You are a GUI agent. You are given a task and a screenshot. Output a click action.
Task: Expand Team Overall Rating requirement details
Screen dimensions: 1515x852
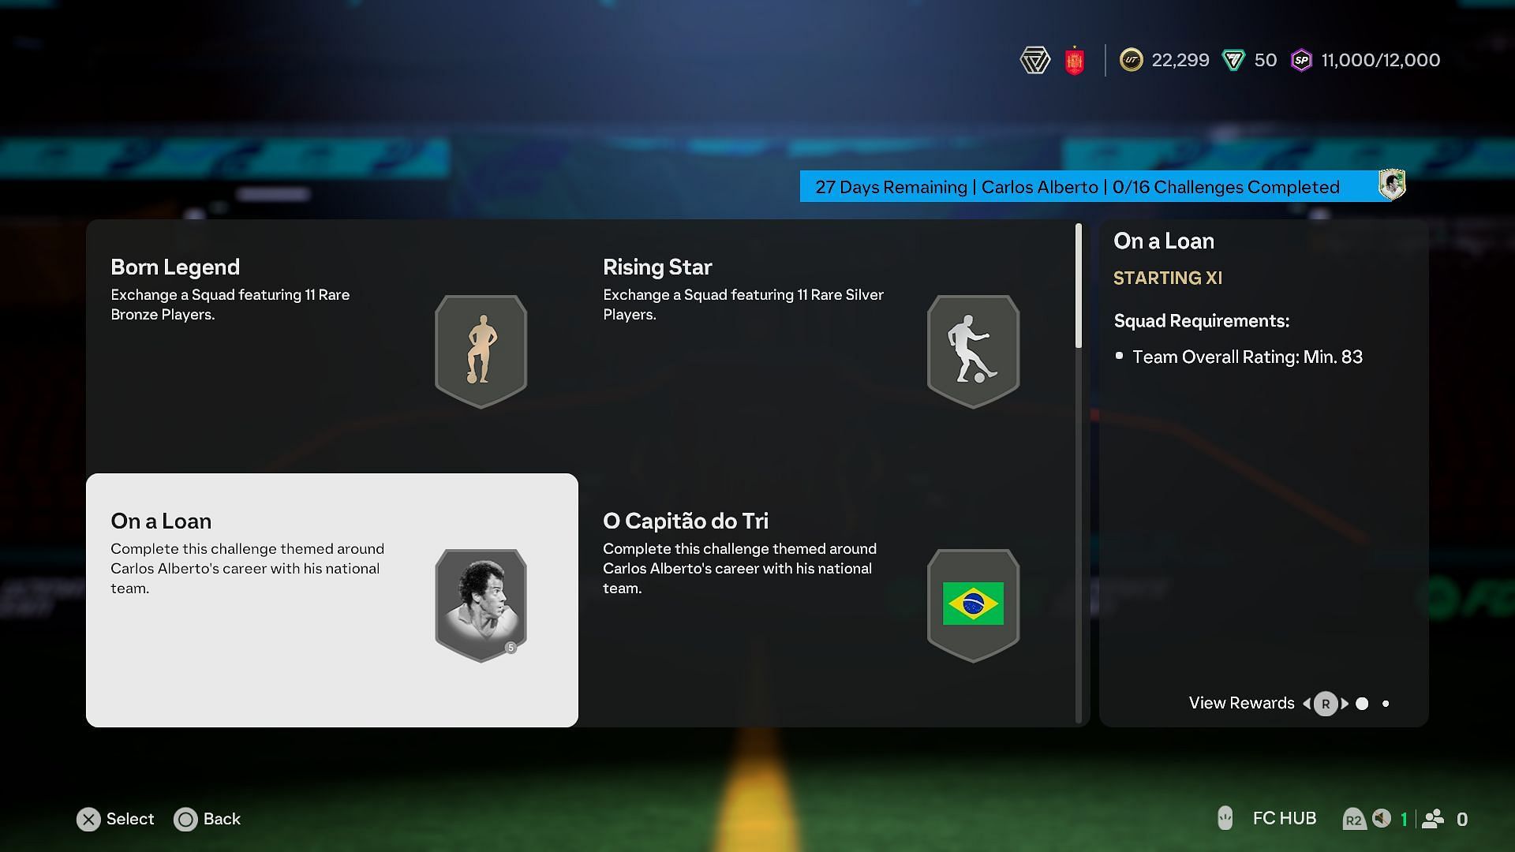tap(1248, 356)
